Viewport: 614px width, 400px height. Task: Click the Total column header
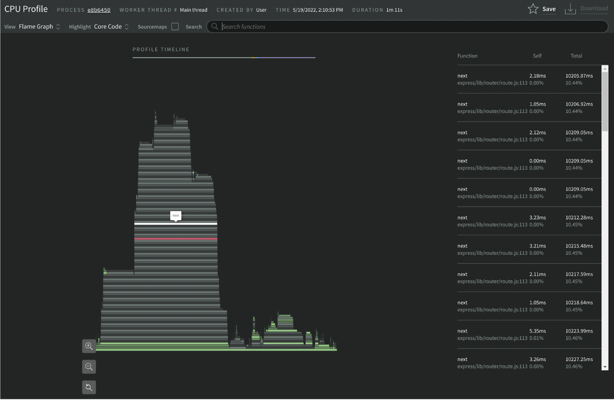[x=576, y=56]
